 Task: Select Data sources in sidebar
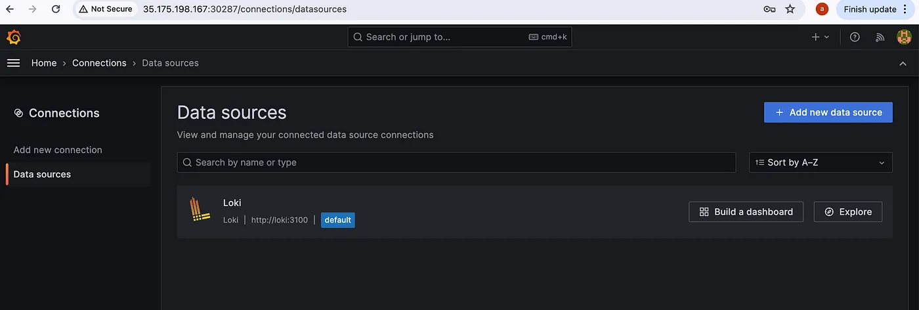tap(78, 174)
